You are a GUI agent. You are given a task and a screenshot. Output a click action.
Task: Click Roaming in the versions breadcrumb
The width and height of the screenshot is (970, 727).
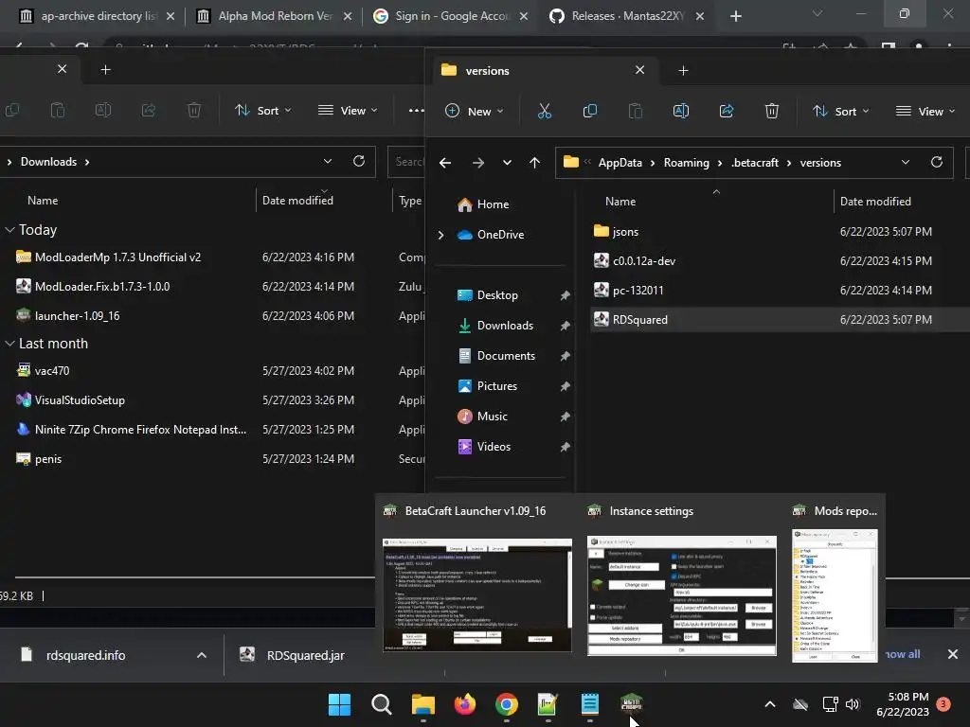pyautogui.click(x=687, y=163)
